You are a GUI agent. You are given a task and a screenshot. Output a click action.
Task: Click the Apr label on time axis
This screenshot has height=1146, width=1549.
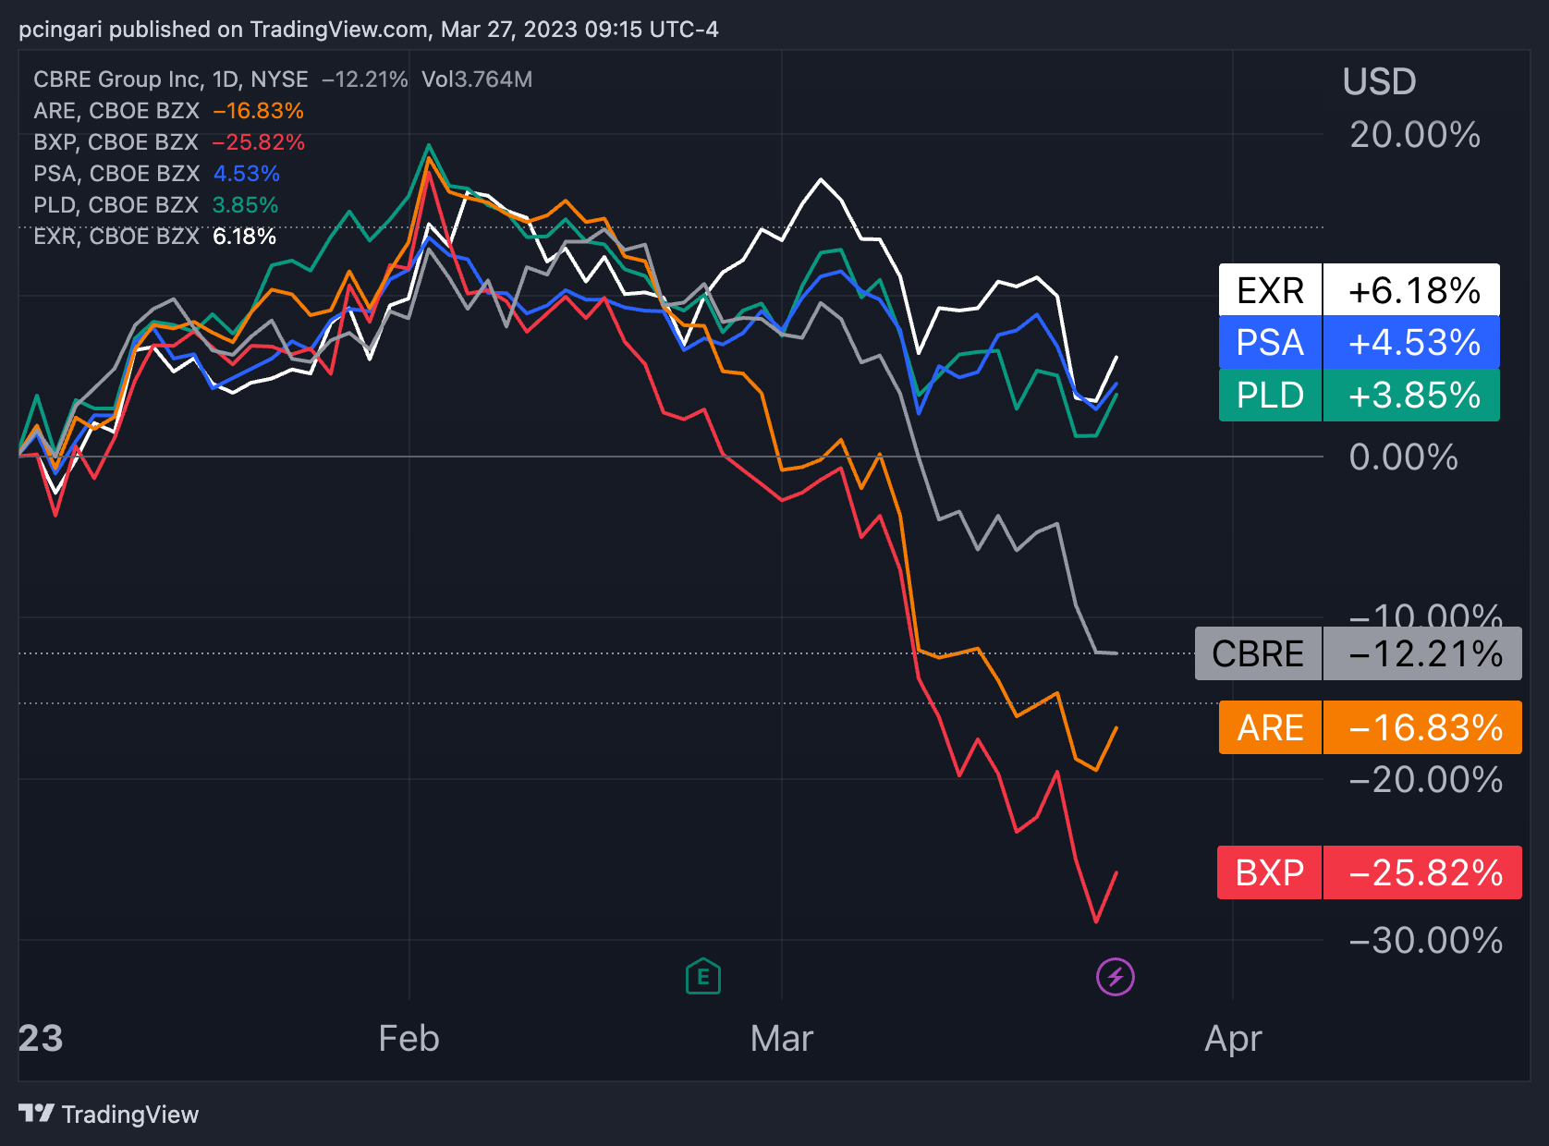click(1233, 1039)
